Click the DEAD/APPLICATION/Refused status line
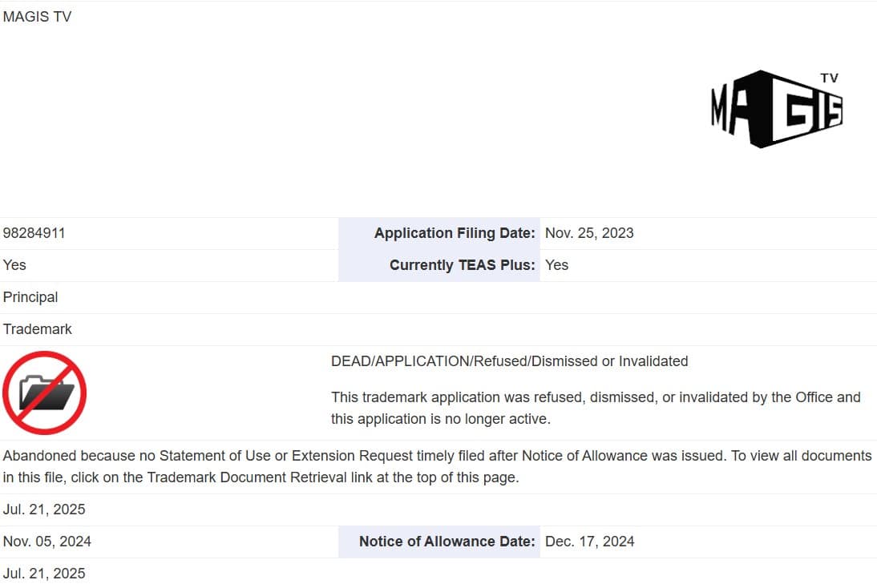Viewport: 877px width, 588px height. pos(509,361)
